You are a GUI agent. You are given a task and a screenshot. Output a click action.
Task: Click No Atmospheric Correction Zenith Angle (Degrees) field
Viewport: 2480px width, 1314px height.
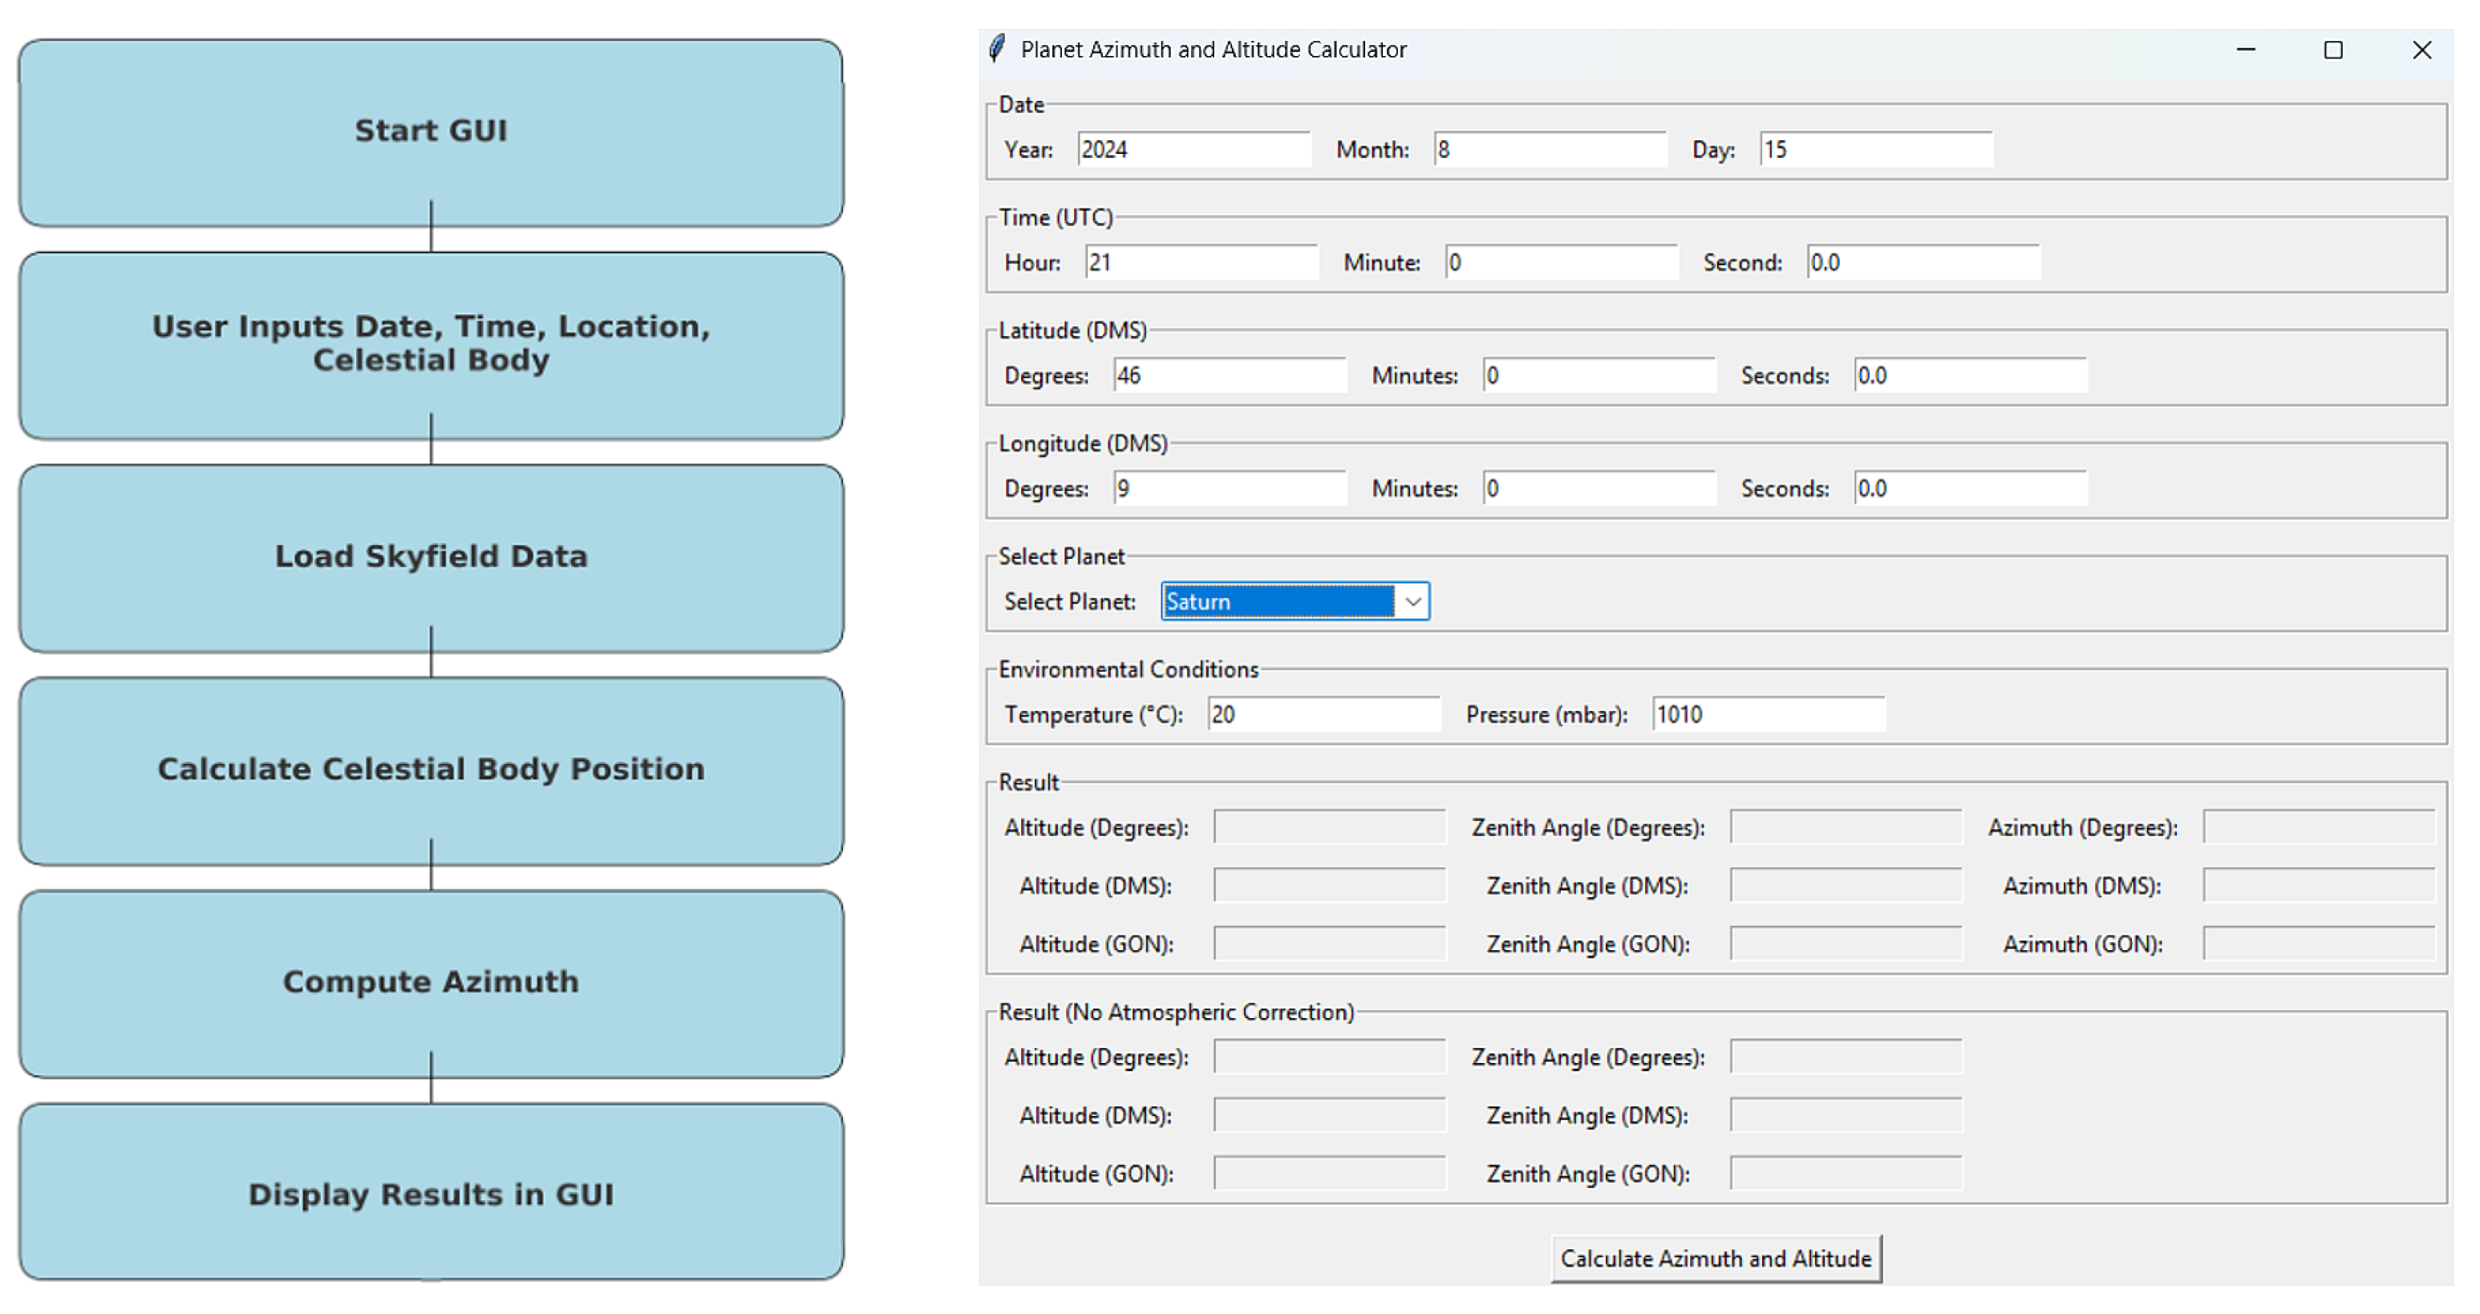pyautogui.click(x=1846, y=1057)
